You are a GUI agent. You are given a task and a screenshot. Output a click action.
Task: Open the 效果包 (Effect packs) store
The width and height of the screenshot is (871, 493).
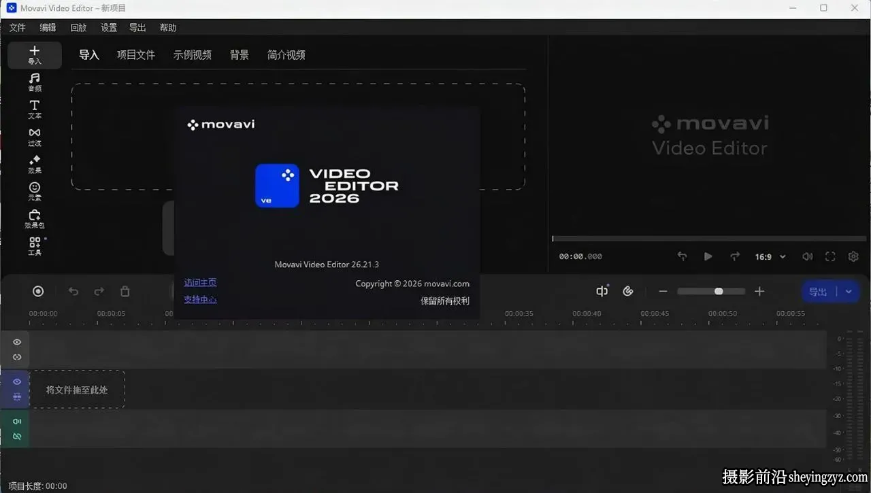35,219
